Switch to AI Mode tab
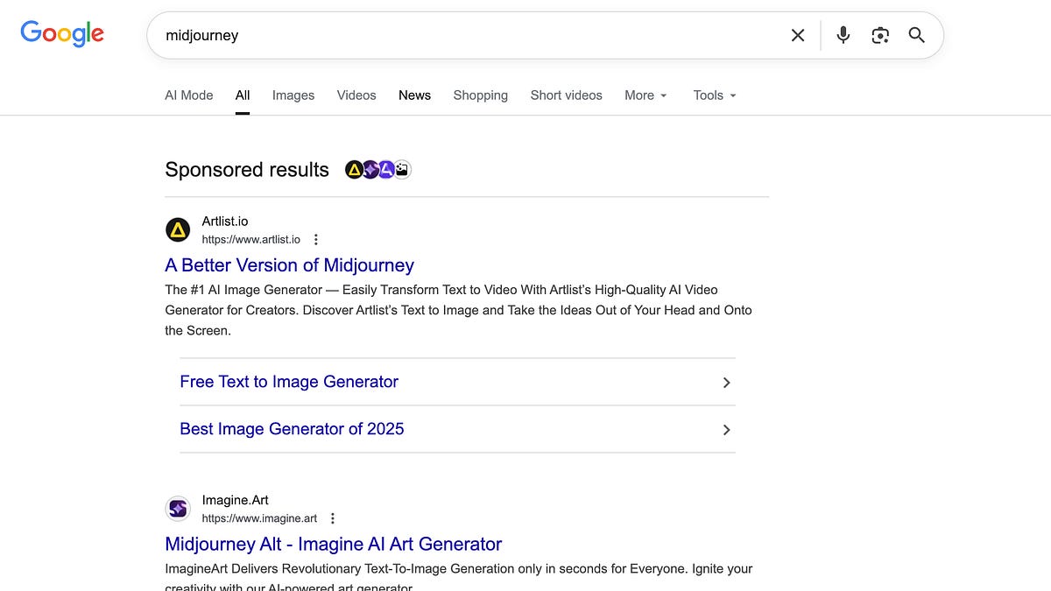The height and width of the screenshot is (591, 1051). (189, 95)
